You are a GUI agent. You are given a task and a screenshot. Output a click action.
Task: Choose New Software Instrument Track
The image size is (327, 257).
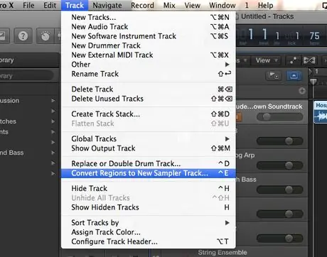pos(149,36)
